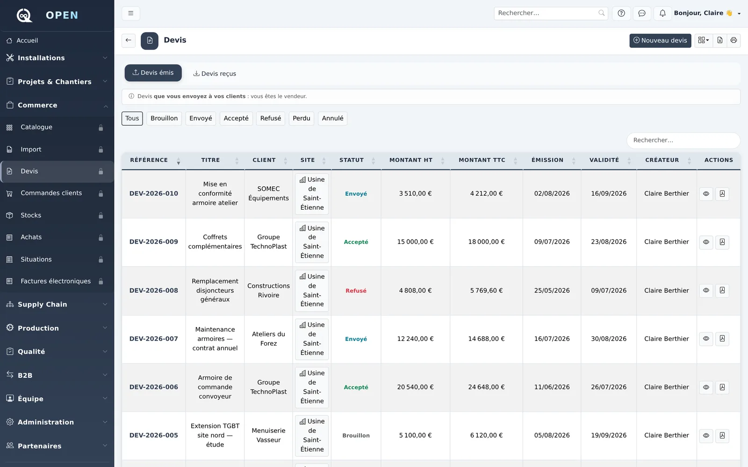Click the search magnifier icon in top bar
This screenshot has width=748, height=467.
(x=601, y=13)
